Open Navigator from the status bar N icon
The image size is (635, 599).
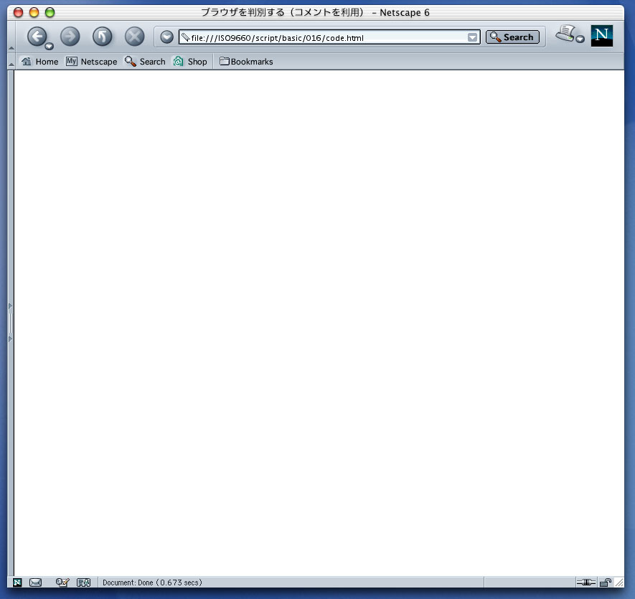[x=17, y=583]
